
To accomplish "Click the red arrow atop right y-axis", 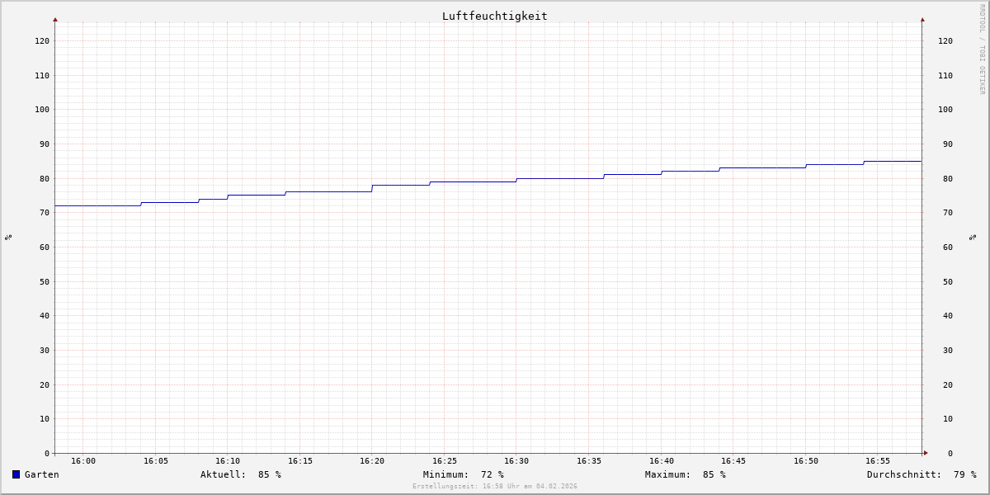I will (922, 19).
